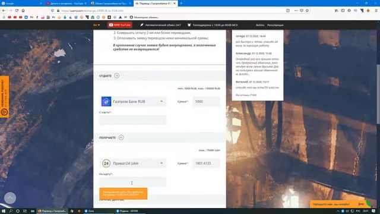
Task: Click the tracking protection shield icon
Action: [53, 11]
